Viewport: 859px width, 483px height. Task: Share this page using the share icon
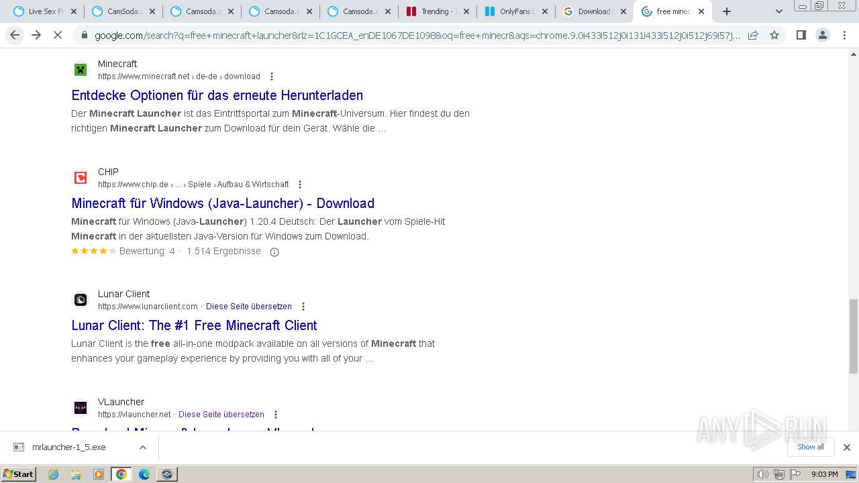click(753, 35)
